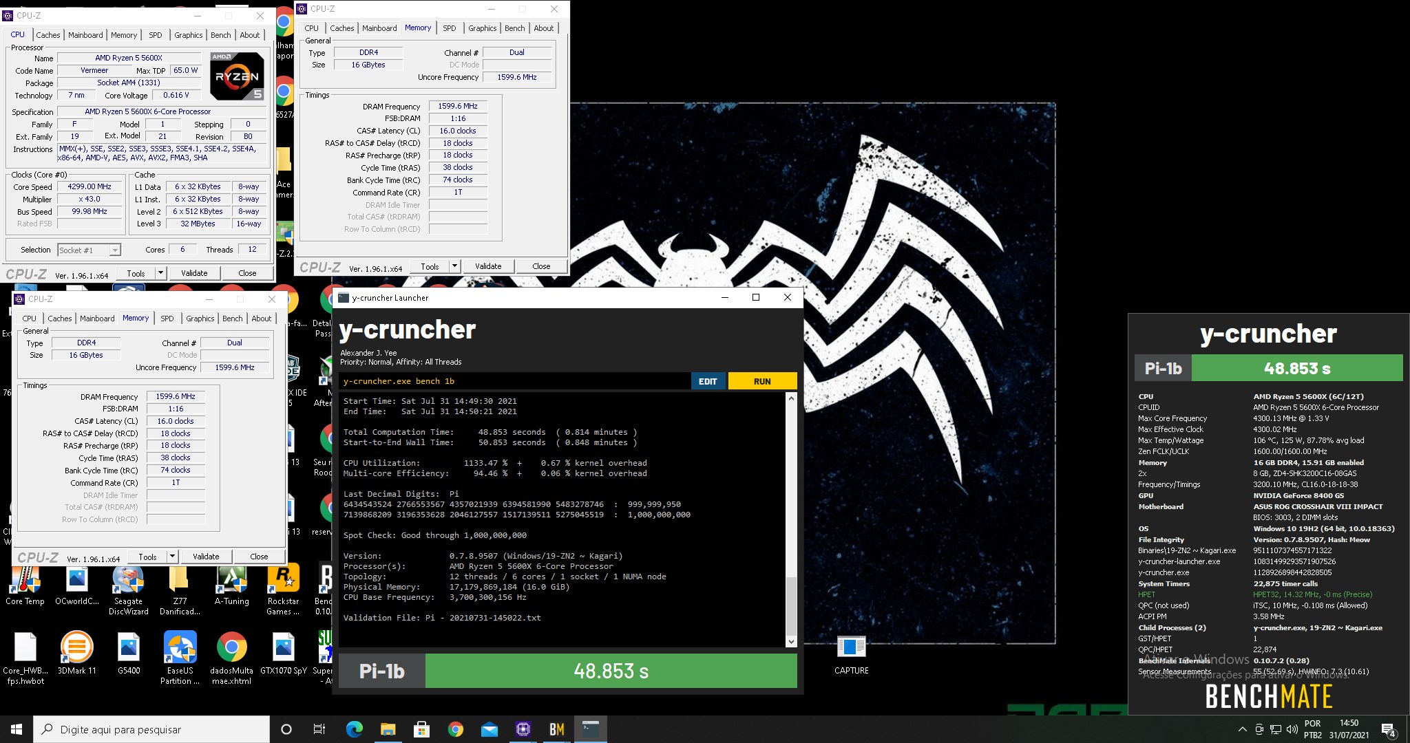Show hidden system tray icons
This screenshot has width=1410, height=743.
click(x=1242, y=729)
